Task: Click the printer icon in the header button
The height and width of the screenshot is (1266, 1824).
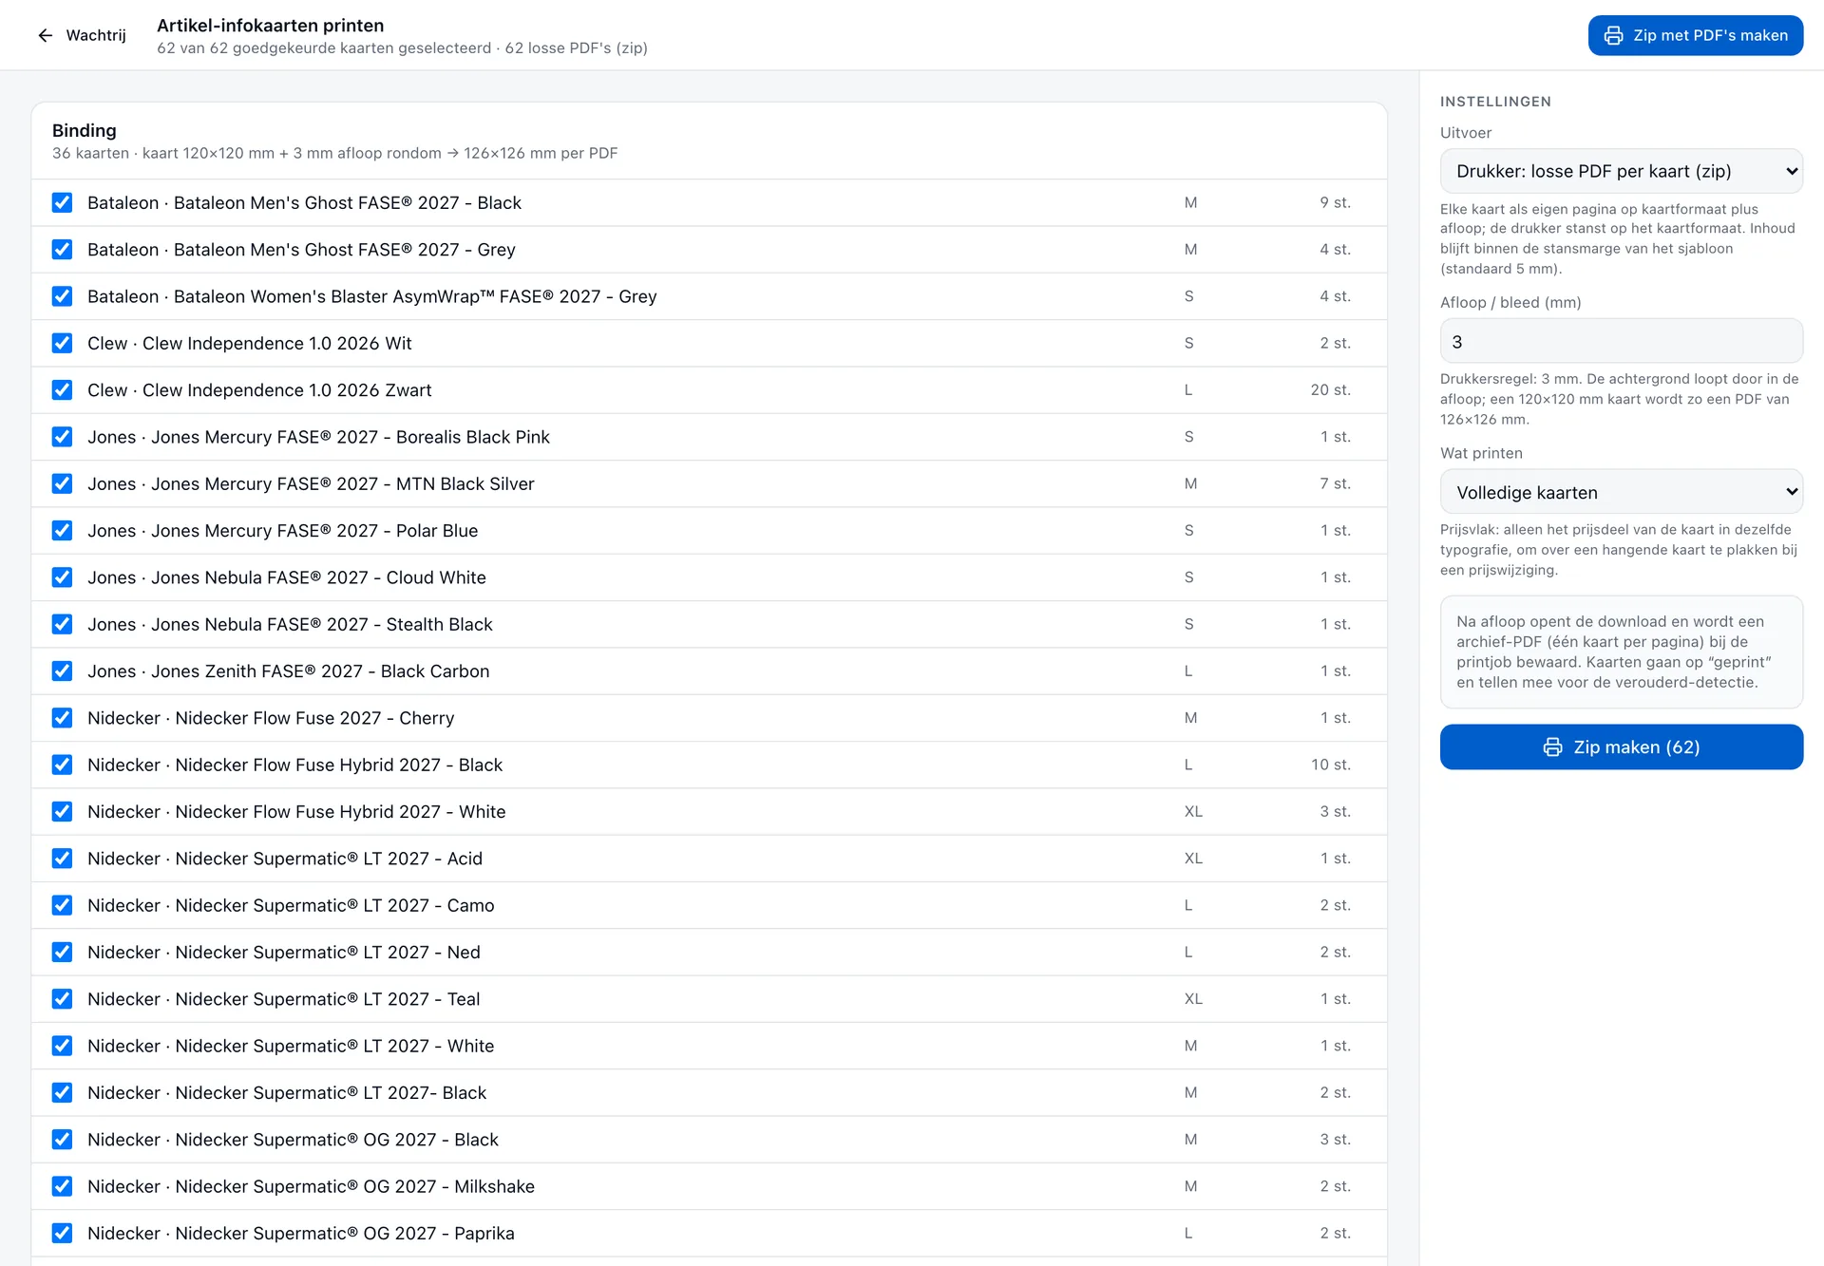Action: coord(1613,35)
